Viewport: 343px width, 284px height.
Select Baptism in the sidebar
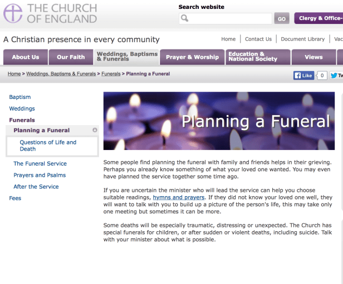20,97
